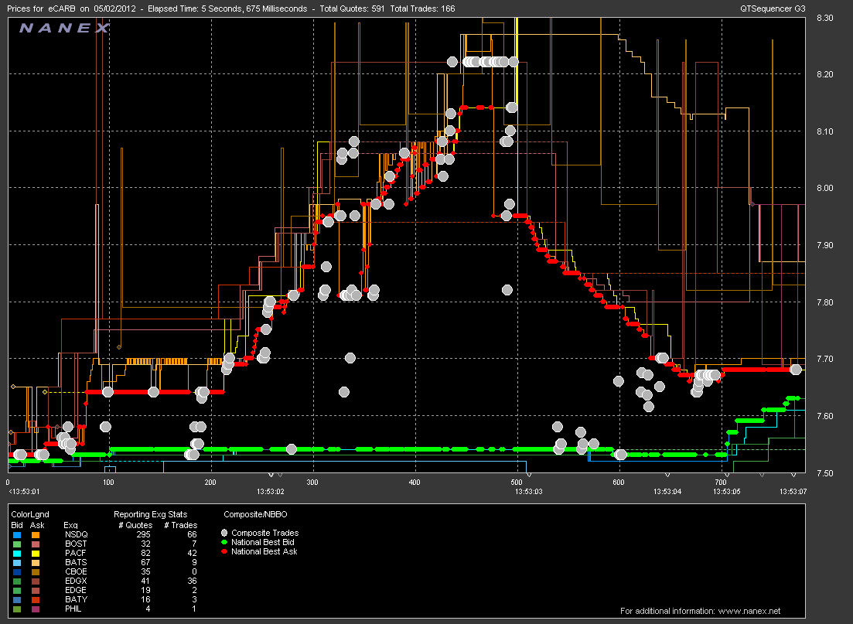
Task: Click the 7.50 price axis label
Action: click(824, 473)
